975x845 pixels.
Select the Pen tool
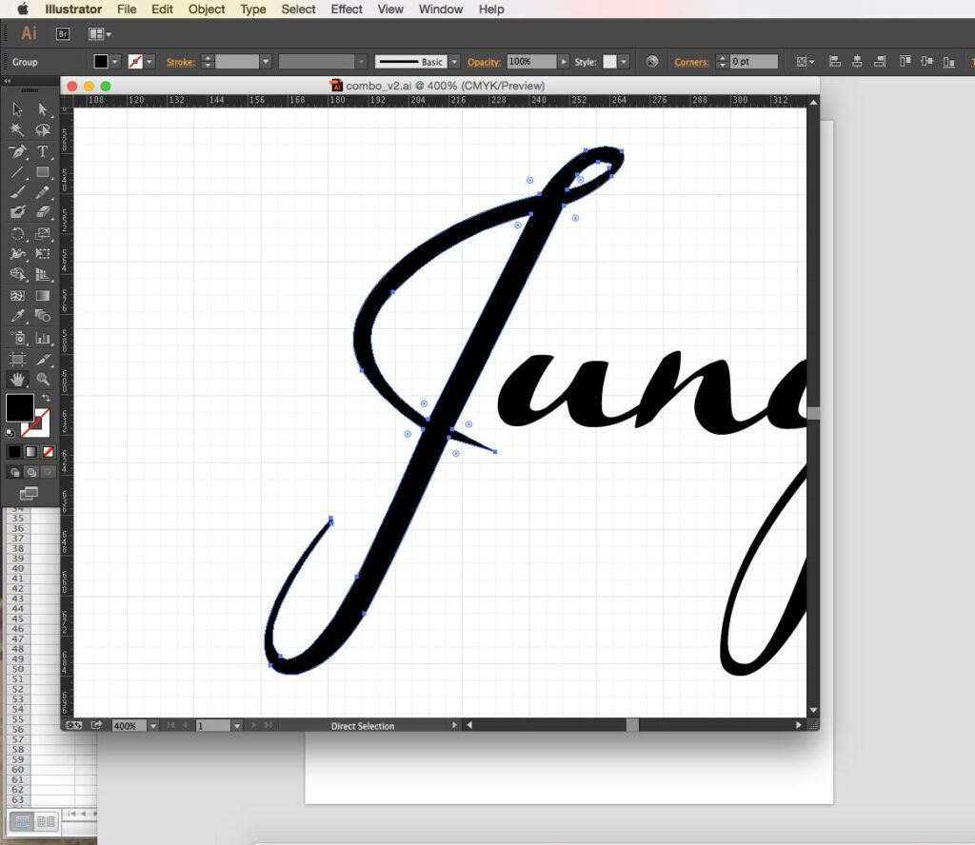point(17,152)
